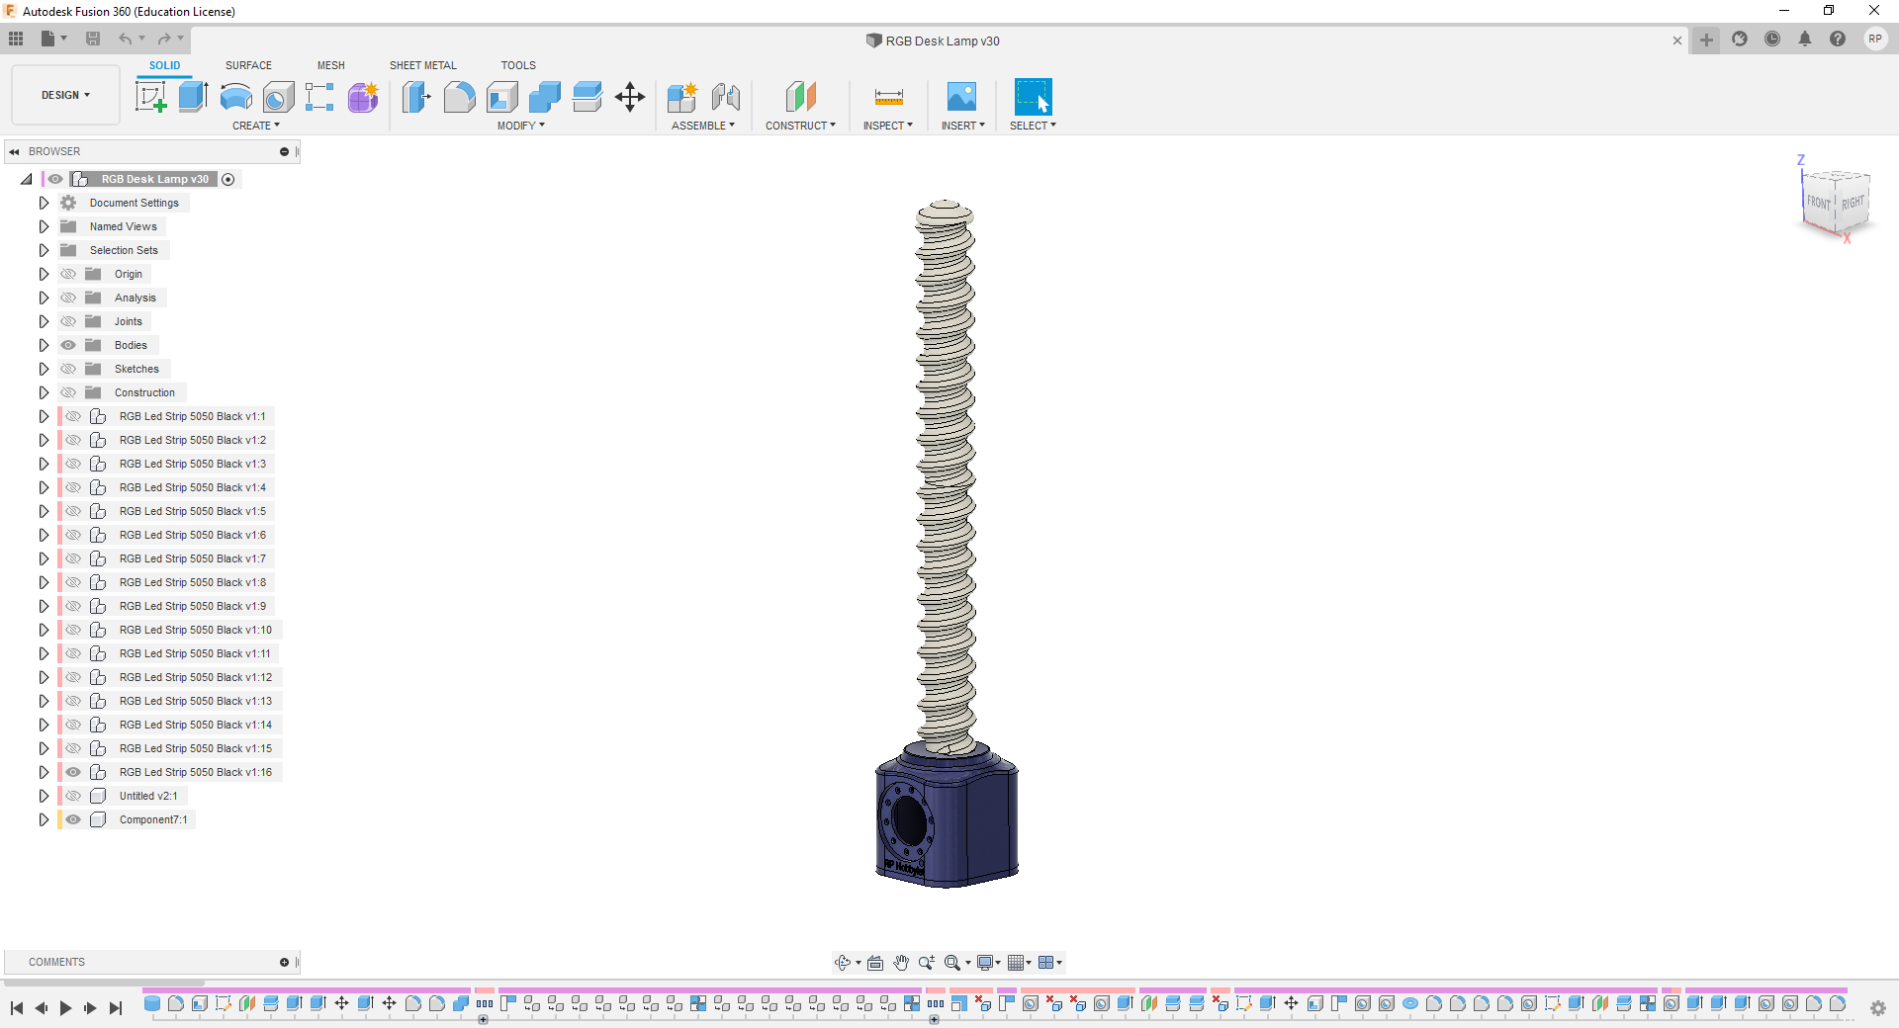The height and width of the screenshot is (1028, 1899).
Task: Open the DESIGN workspace dropdown
Action: click(x=64, y=95)
